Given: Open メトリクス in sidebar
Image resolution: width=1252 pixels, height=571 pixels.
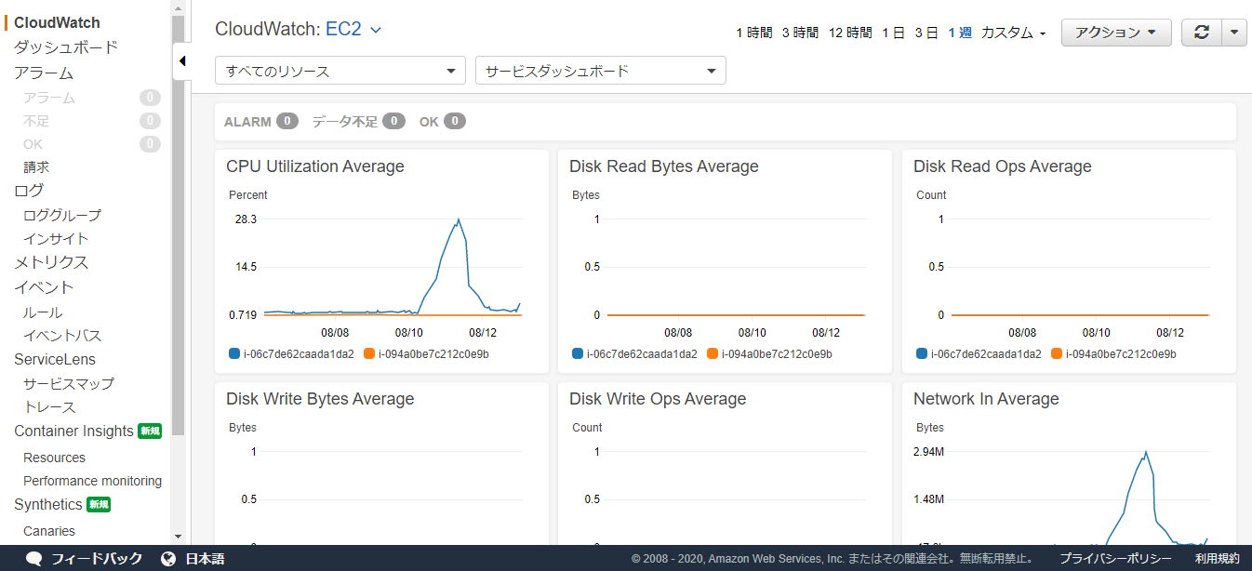Looking at the screenshot, I should pyautogui.click(x=51, y=262).
